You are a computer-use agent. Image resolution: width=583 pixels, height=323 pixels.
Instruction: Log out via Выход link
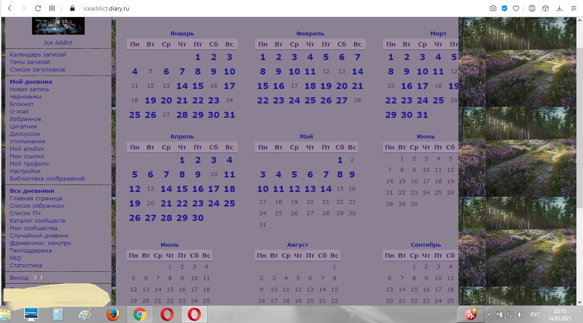19,277
